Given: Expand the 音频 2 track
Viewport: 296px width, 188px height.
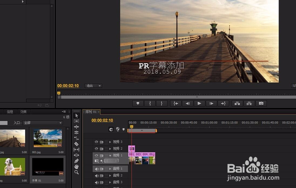Looking at the screenshot, I should pos(110,176).
